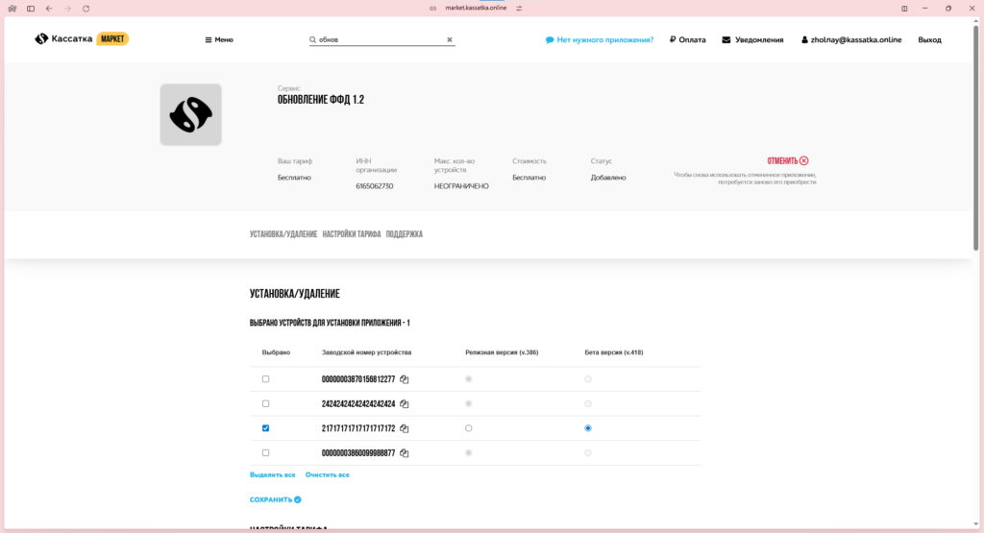This screenshot has height=533, width=984.
Task: Click the 'Обновление ФФД 1.2' title
Action: pyautogui.click(x=321, y=100)
